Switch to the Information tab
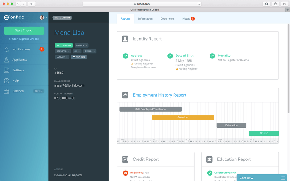This screenshot has width=290, height=181. click(x=145, y=19)
